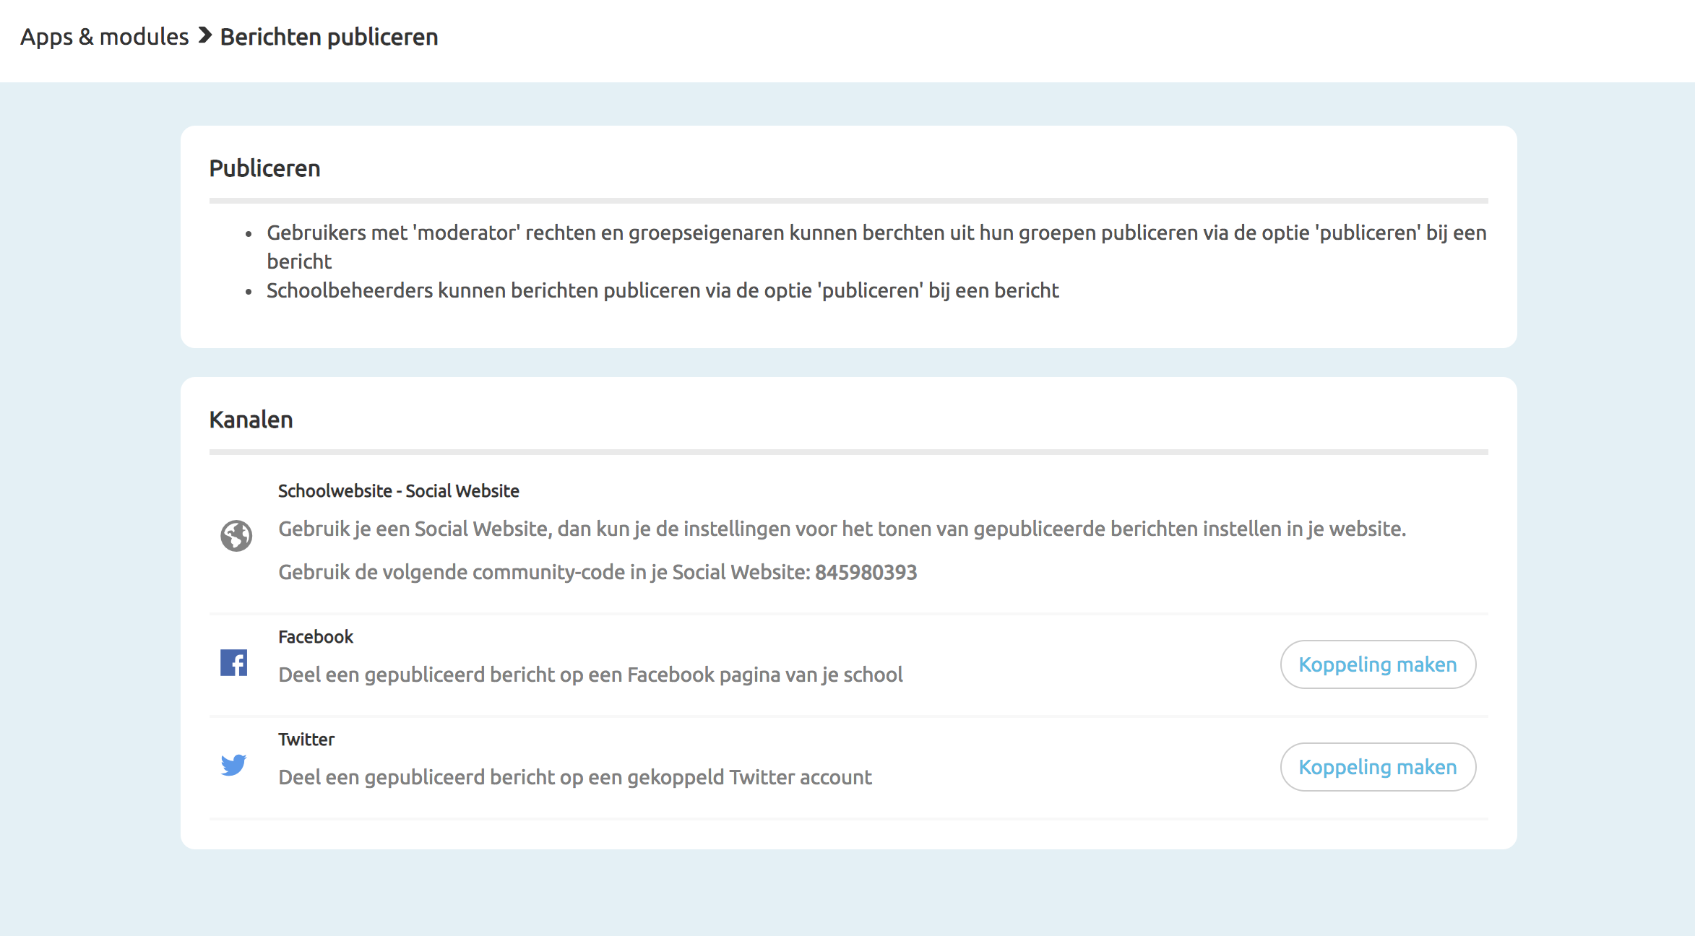Click Koppeling maken next to Twitter
Screen dimensions: 1695x936
pos(1377,767)
